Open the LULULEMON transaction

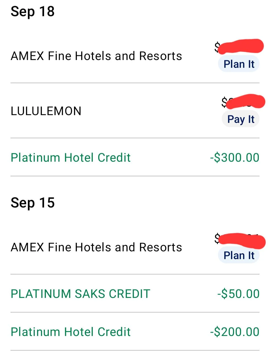[x=46, y=111]
